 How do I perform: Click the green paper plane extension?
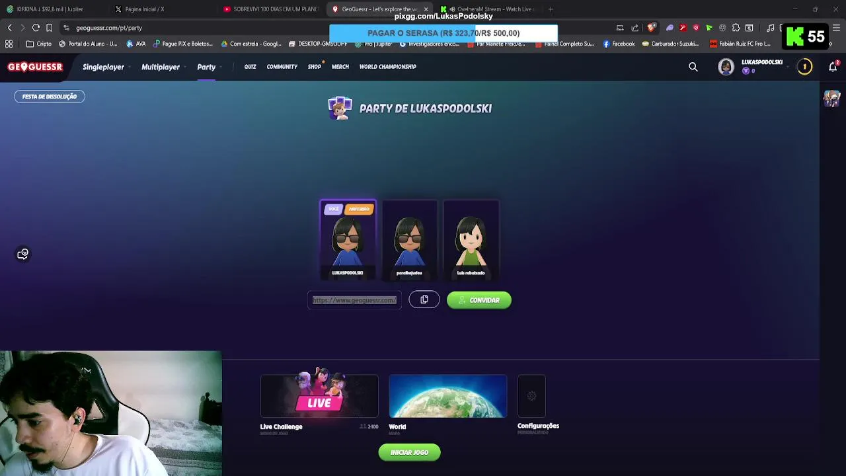coord(709,28)
